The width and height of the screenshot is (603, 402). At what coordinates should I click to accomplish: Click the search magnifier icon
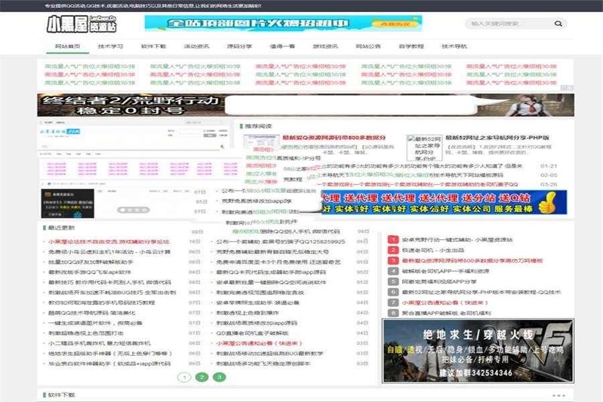(558, 24)
